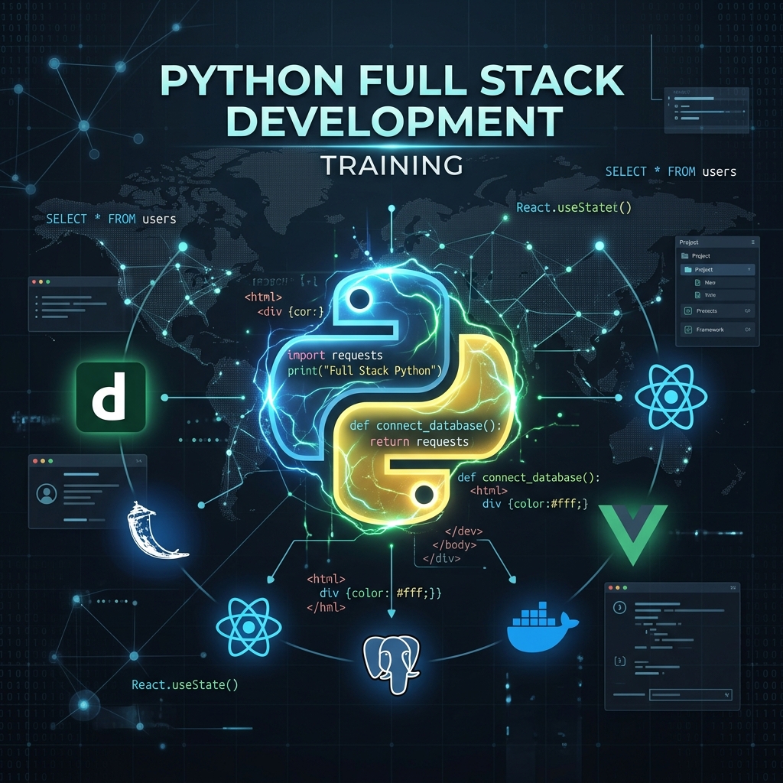783x783 pixels.
Task: Expand the Framework row arrow
Action: (748, 330)
